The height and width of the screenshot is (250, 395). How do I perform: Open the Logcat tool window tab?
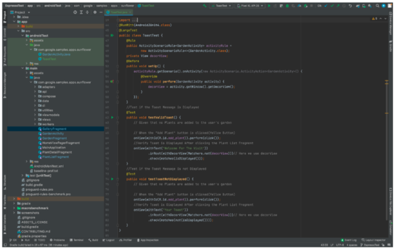[109, 240]
